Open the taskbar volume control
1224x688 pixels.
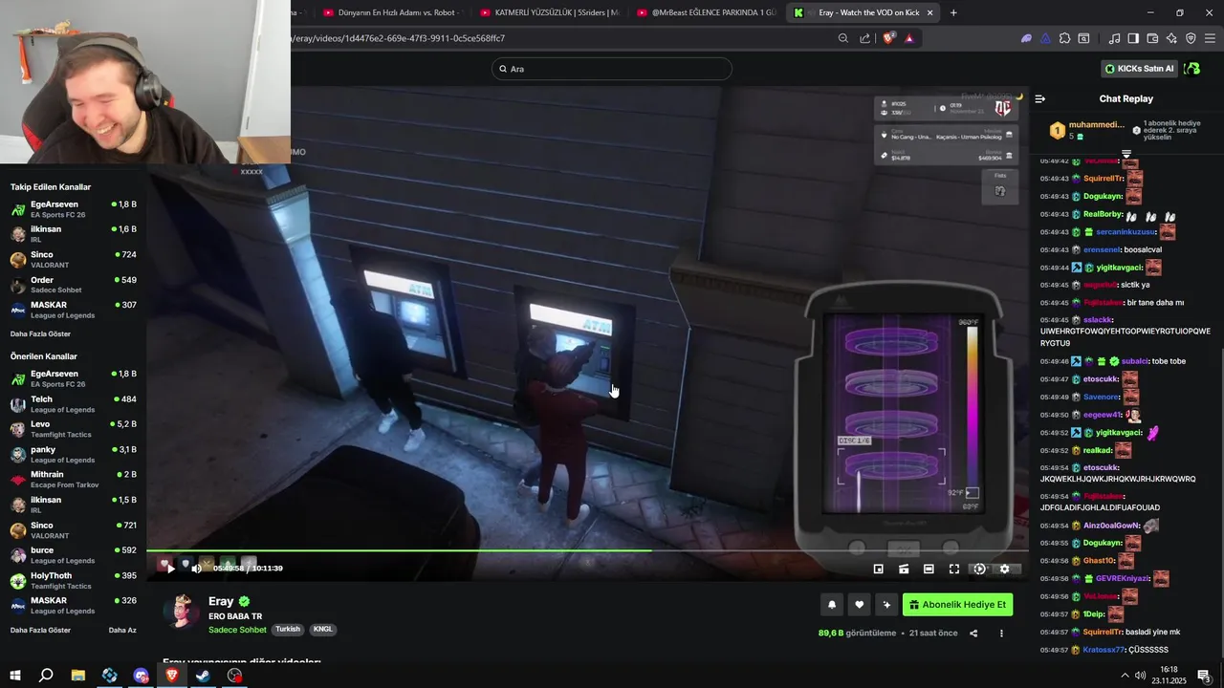[1141, 676]
